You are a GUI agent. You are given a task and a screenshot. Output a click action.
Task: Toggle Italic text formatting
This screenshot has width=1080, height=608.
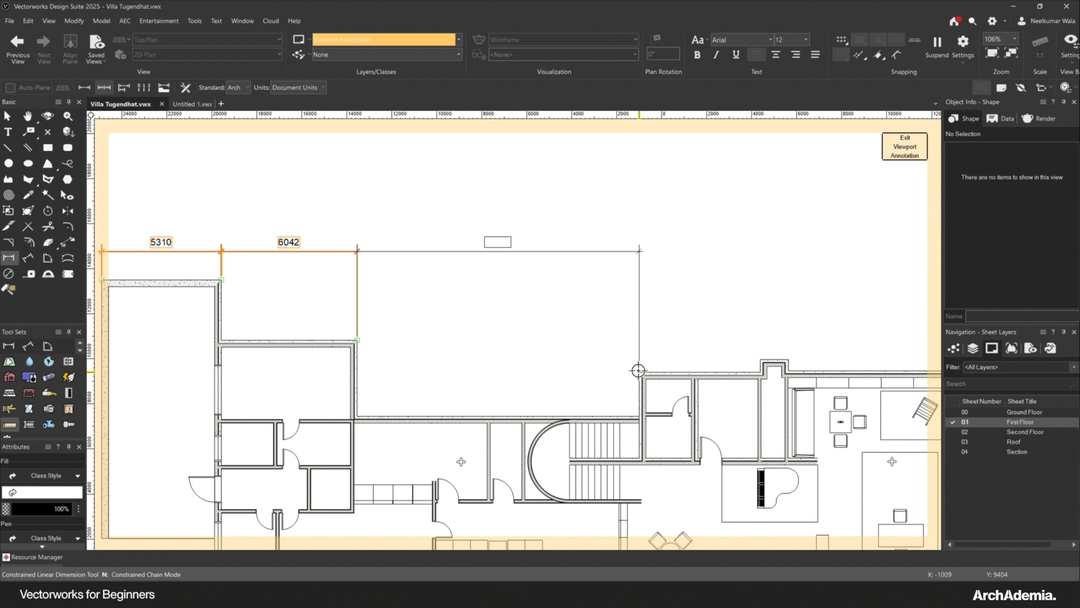[x=716, y=55]
